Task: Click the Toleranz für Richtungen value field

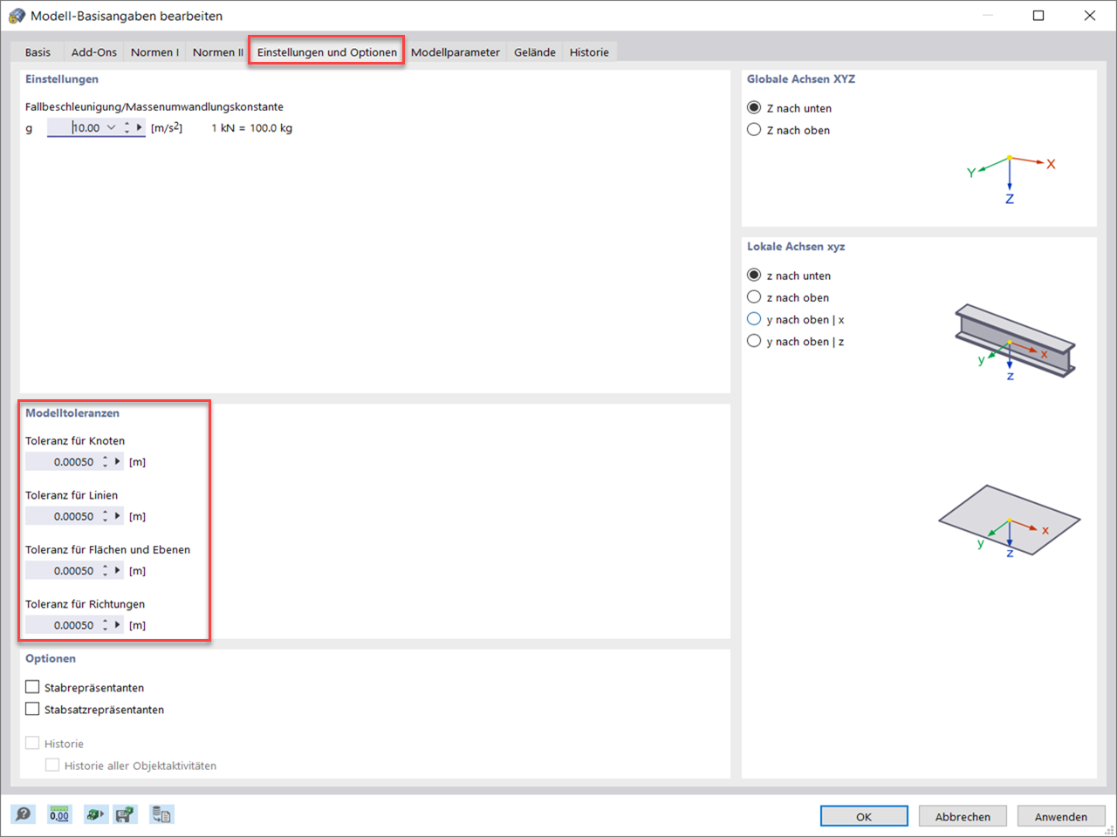Action: point(62,625)
